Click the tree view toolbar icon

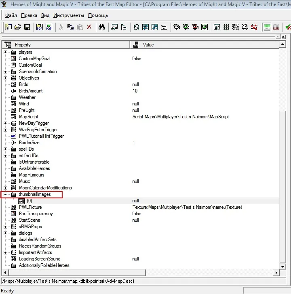pos(123,27)
